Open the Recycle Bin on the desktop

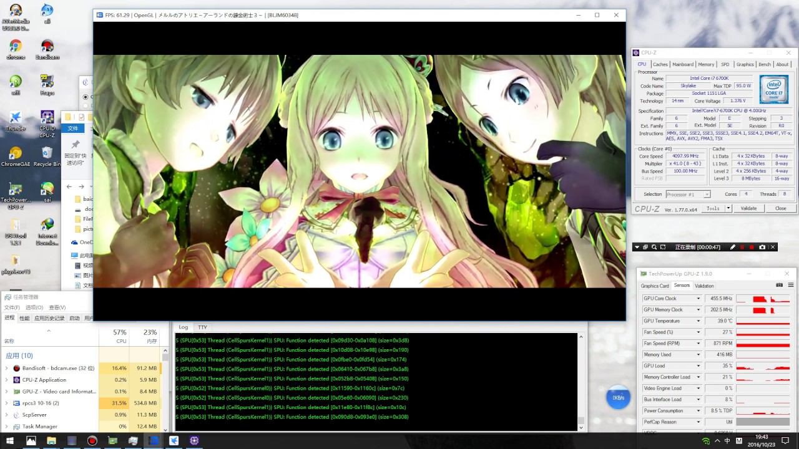coord(47,155)
